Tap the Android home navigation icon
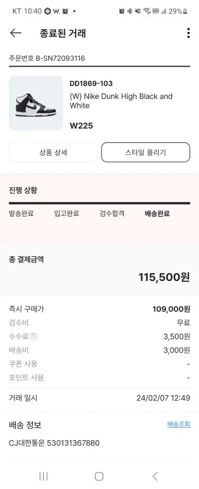Image resolution: width=199 pixels, height=489 pixels. (x=99, y=476)
